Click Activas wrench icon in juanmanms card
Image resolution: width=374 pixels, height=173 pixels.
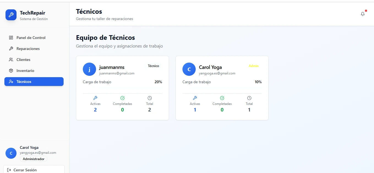(95, 98)
